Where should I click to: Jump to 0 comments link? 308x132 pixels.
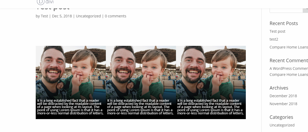pos(115,16)
